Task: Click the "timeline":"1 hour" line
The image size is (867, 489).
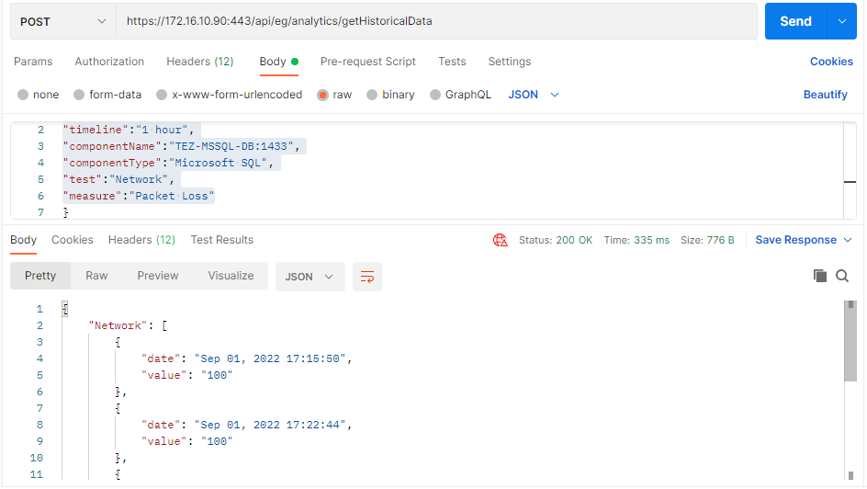Action: pyautogui.click(x=129, y=130)
